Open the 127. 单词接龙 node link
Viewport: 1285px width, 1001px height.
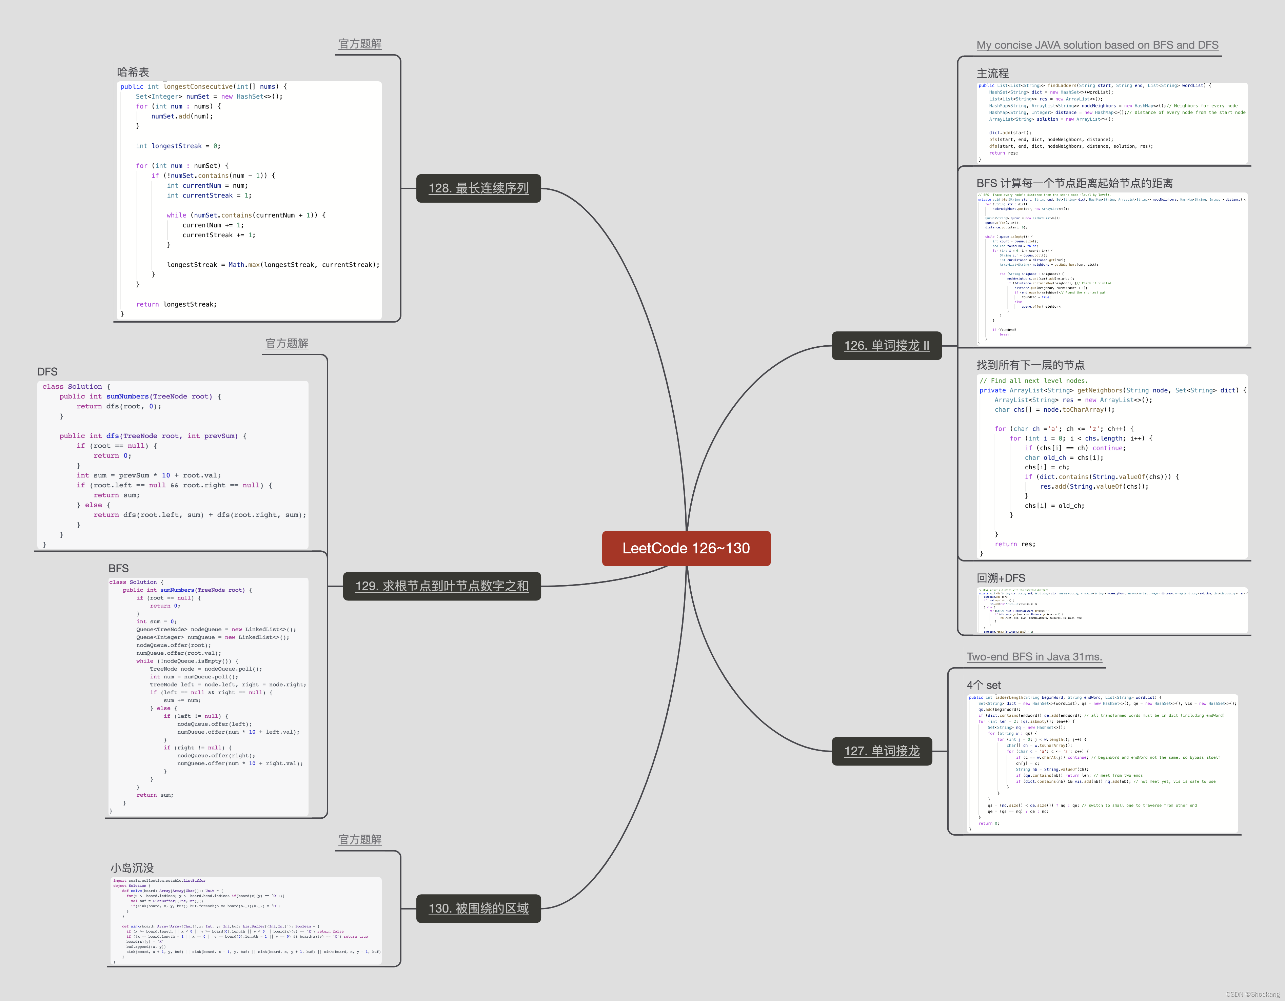882,751
